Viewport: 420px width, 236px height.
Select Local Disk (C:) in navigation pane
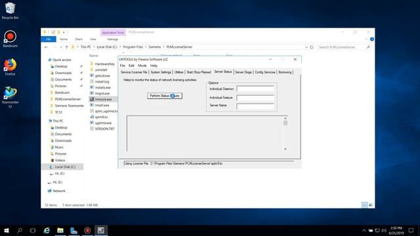[65, 167]
